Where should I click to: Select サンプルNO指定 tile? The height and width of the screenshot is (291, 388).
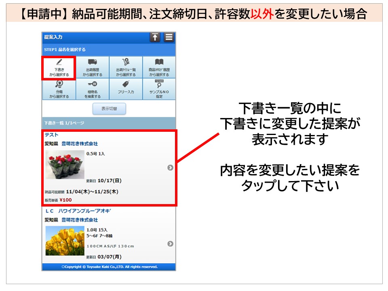tap(159, 89)
